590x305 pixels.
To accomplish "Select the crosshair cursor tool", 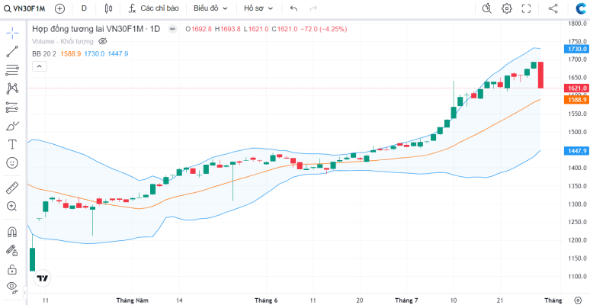I will coord(12,33).
